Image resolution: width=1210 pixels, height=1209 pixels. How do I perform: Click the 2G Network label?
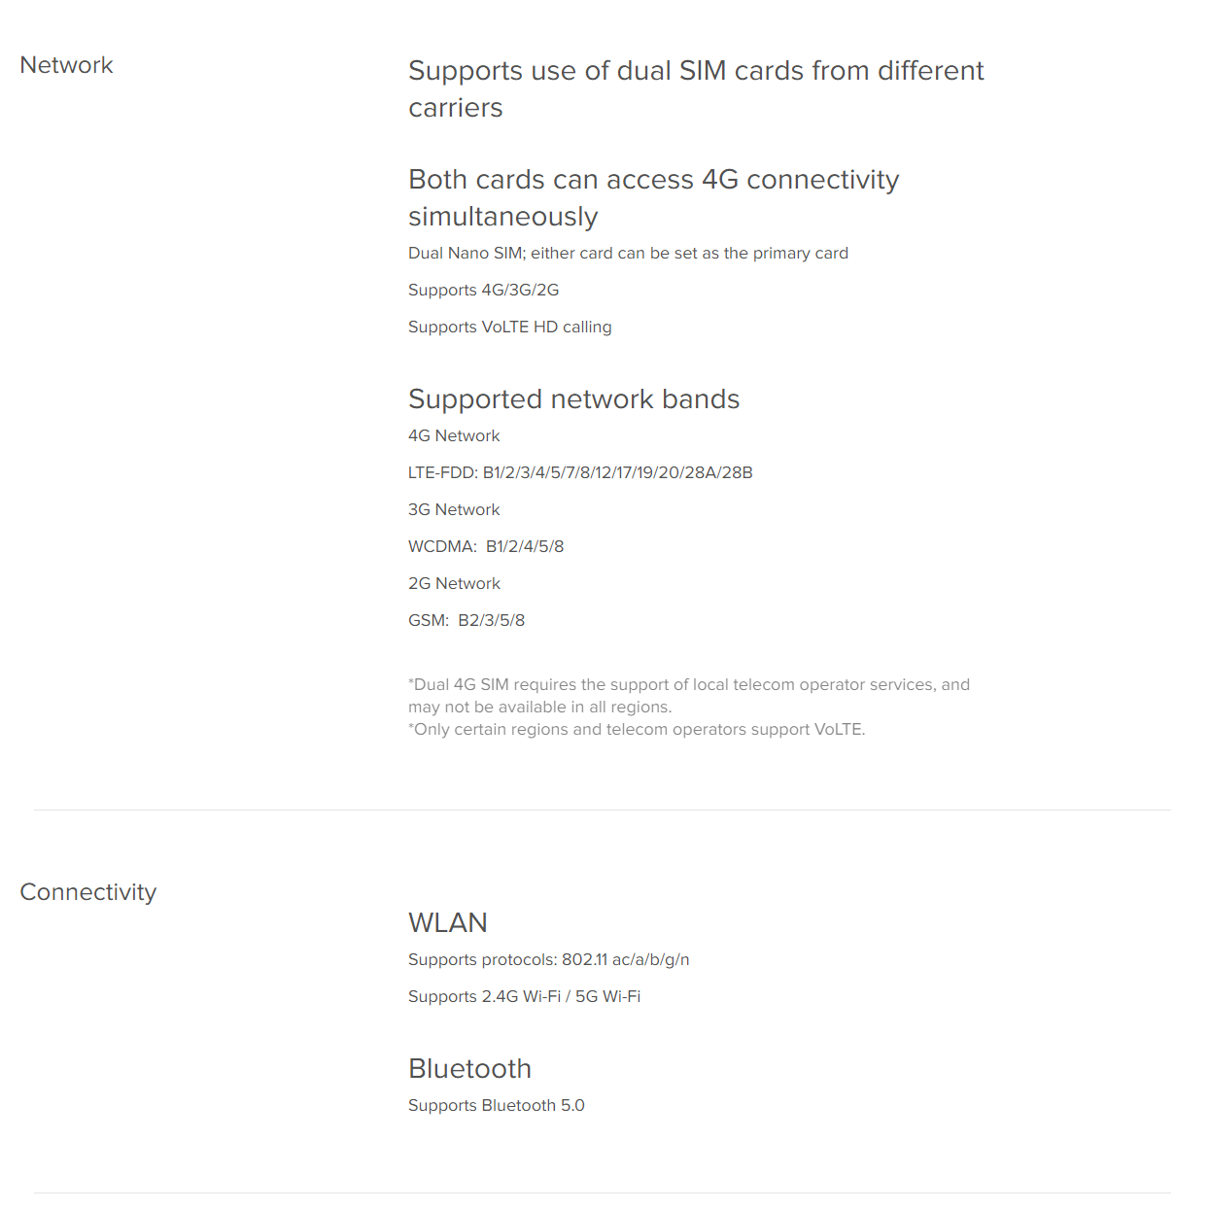(454, 584)
